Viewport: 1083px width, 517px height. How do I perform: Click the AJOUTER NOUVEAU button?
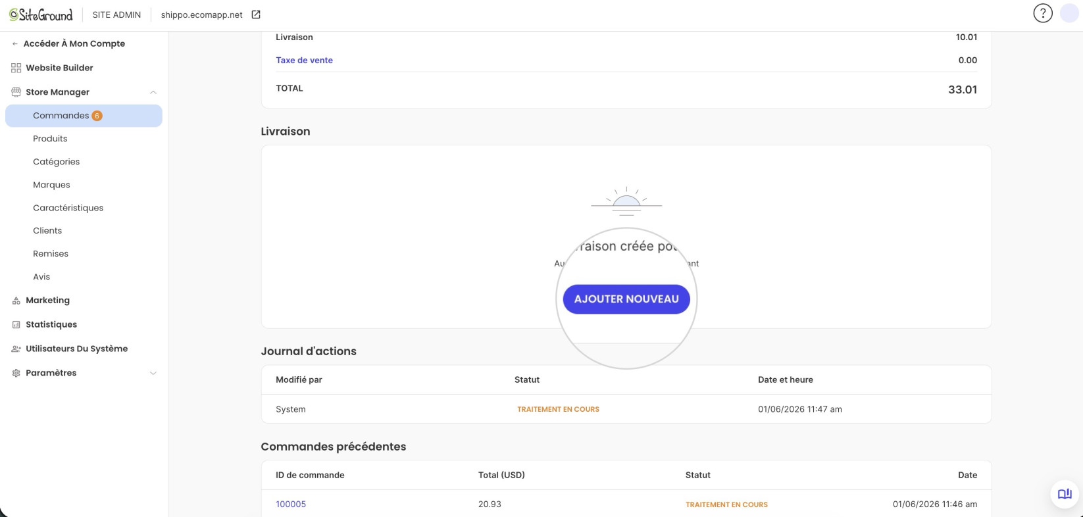pyautogui.click(x=626, y=299)
